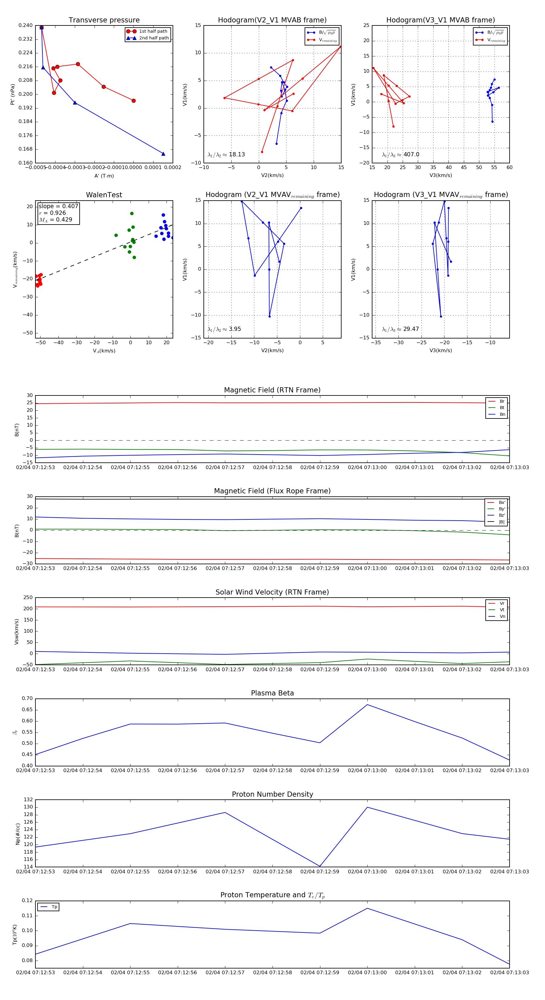Click the Bz' legend entry
Image resolution: width=545 pixels, height=1000 pixels.
(496, 515)
